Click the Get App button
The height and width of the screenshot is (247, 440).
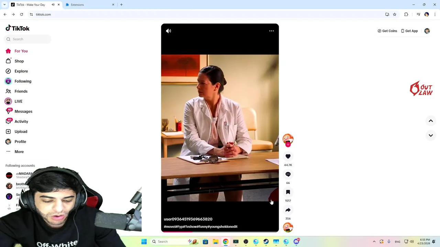click(x=409, y=31)
